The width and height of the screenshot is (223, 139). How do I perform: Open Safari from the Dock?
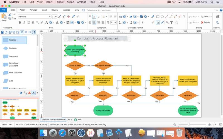[62, 133]
